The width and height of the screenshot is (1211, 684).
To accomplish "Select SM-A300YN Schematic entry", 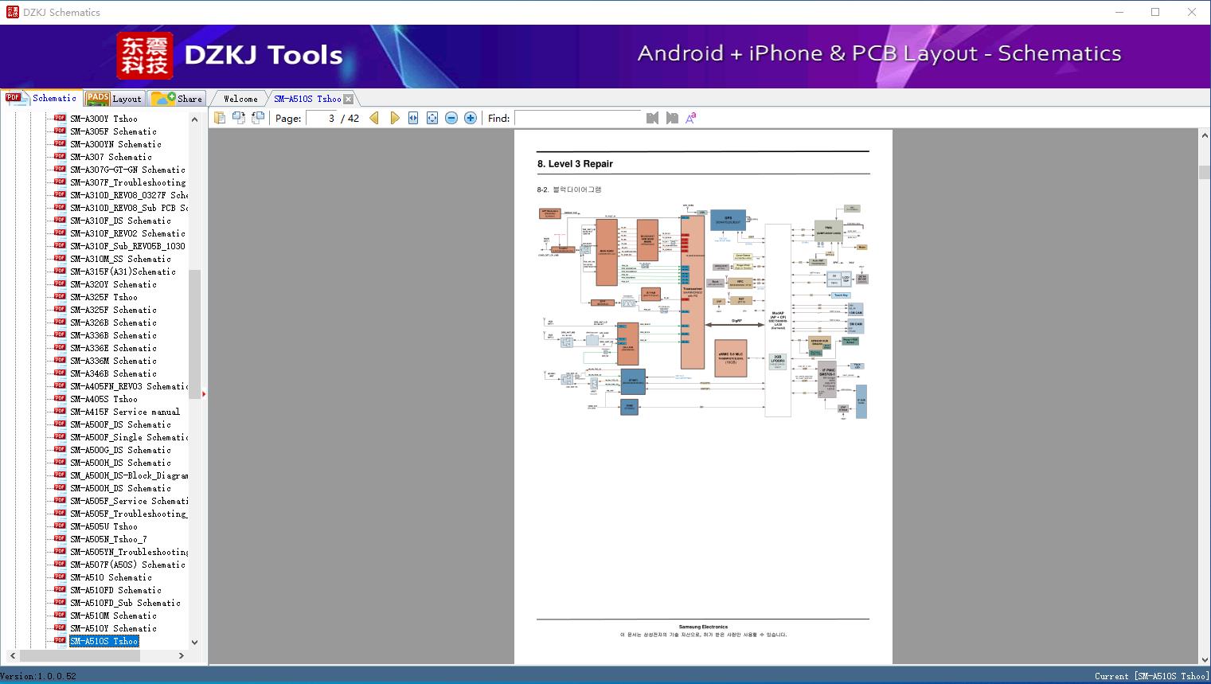I will (x=115, y=144).
